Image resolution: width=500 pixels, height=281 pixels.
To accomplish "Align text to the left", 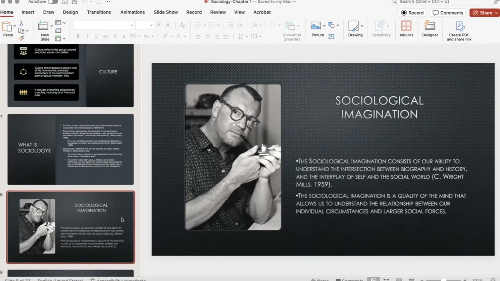I will click(198, 36).
